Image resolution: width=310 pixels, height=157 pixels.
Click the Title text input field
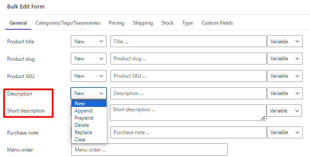[188, 41]
